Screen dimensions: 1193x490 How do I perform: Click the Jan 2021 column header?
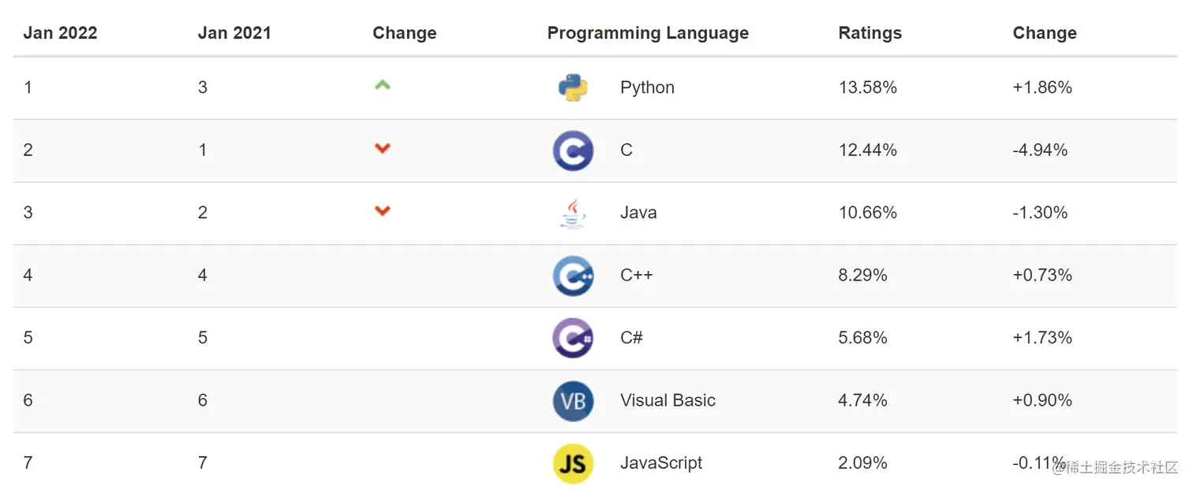tap(234, 33)
